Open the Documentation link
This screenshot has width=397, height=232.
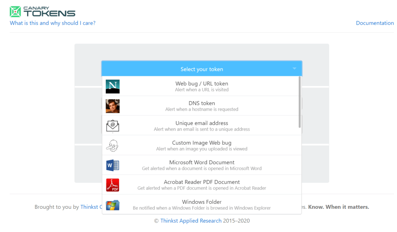375,23
